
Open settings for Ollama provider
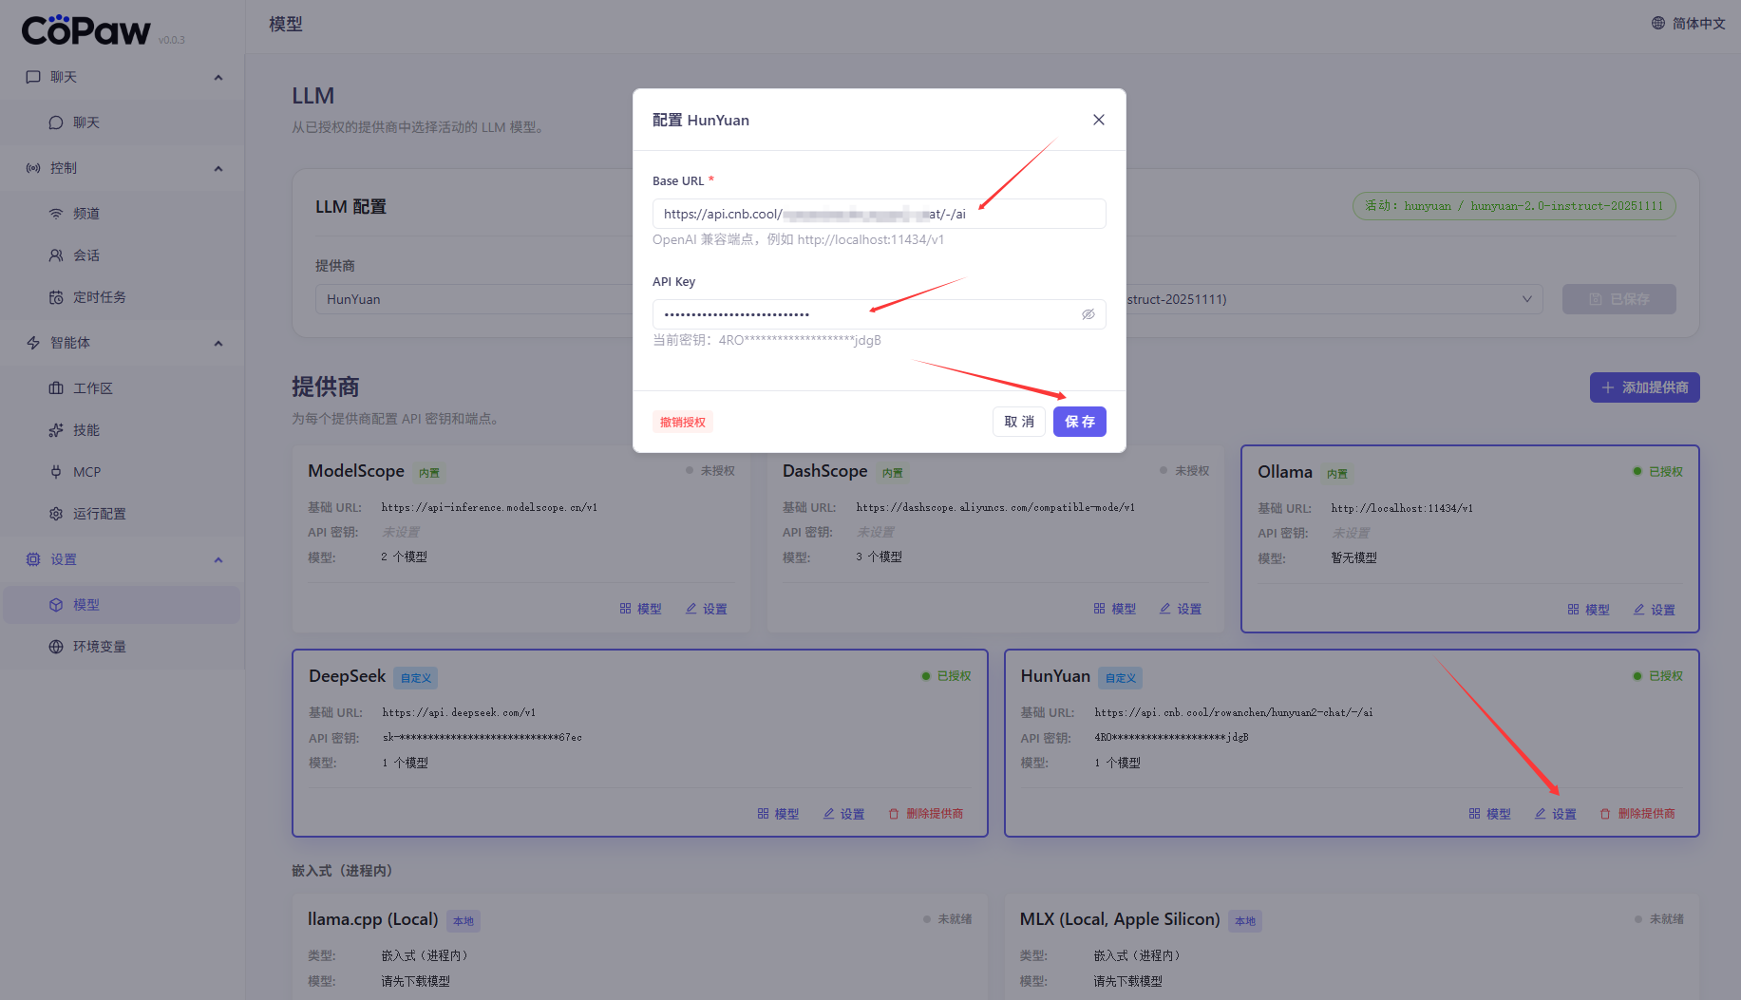point(1654,610)
